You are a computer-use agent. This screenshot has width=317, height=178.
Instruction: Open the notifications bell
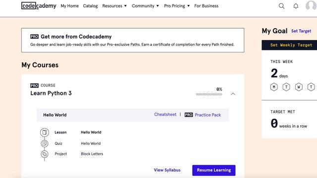pyautogui.click(x=296, y=6)
